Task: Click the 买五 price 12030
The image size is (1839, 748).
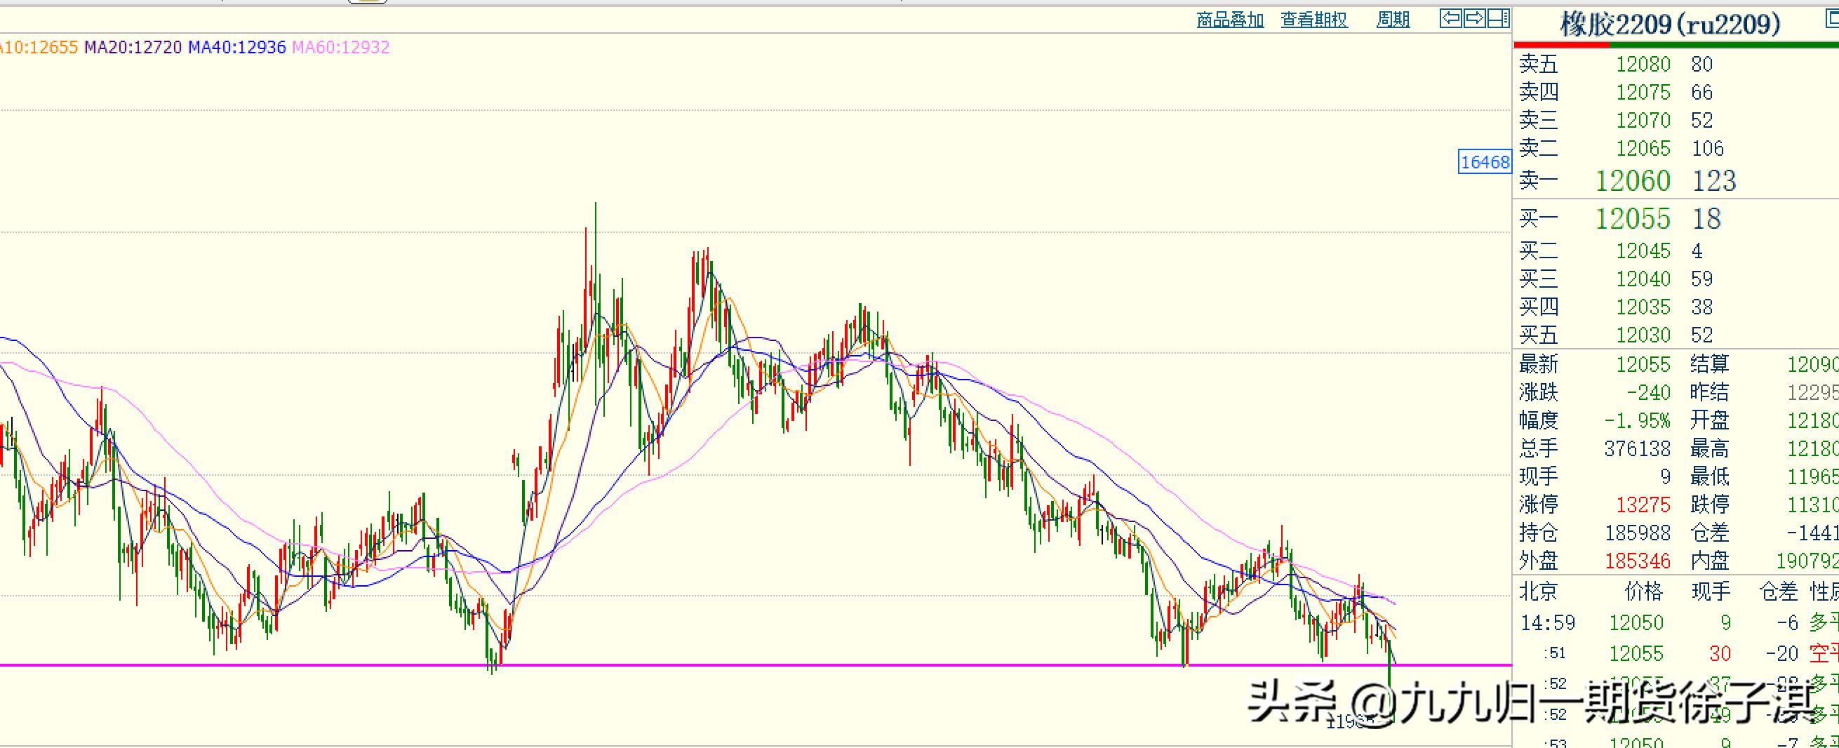Action: pos(1643,335)
